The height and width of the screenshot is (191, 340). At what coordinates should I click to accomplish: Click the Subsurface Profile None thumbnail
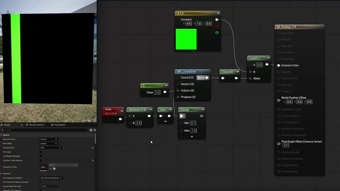pos(43,167)
